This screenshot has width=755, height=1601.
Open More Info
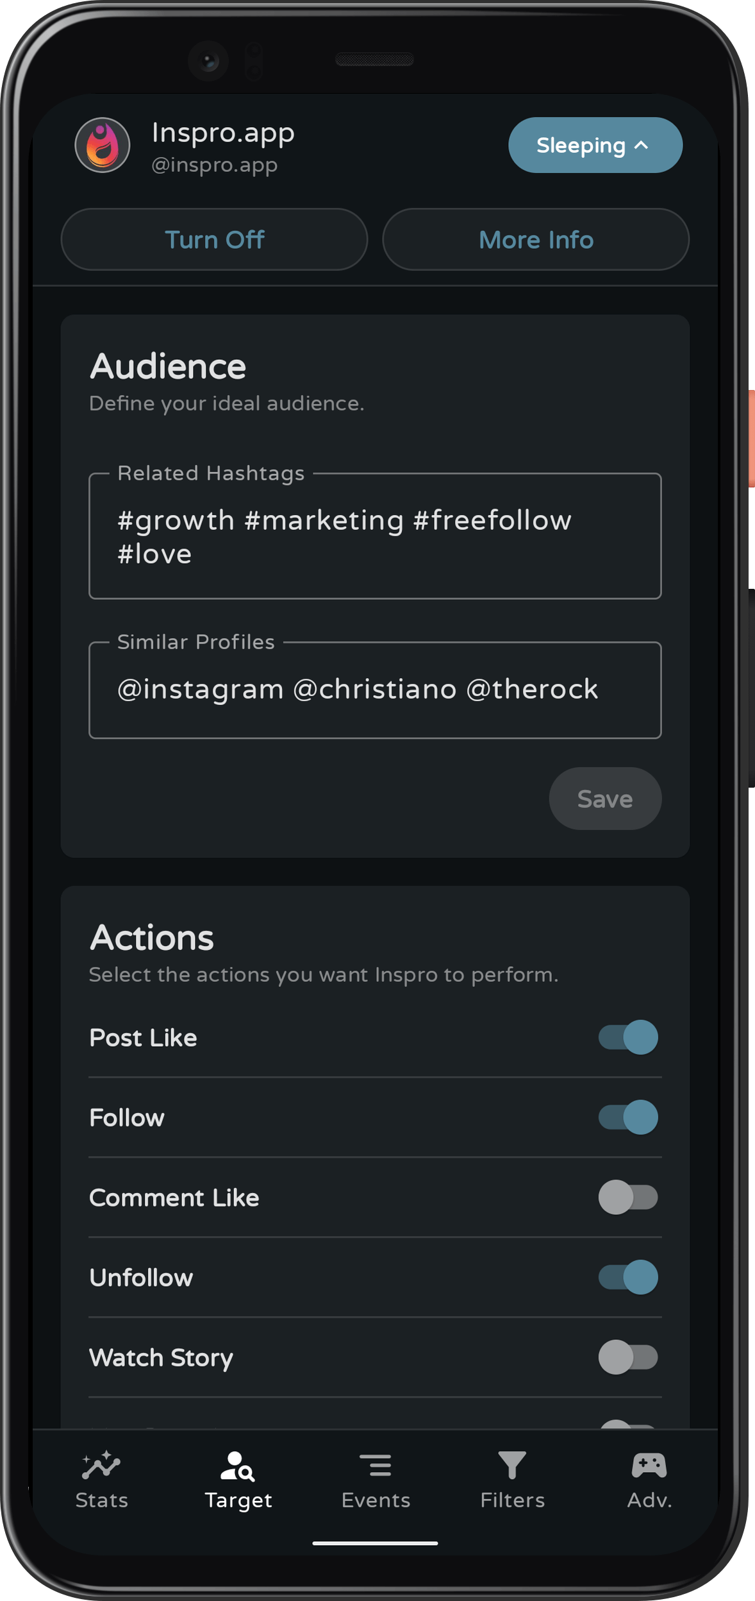tap(536, 240)
